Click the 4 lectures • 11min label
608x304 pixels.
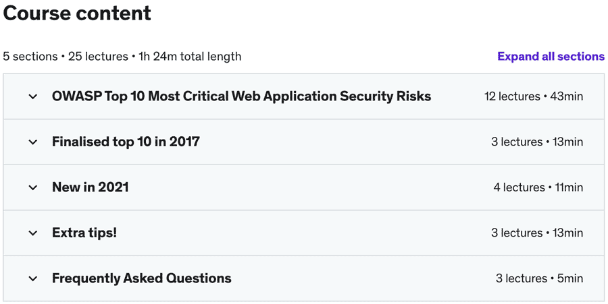[538, 187]
